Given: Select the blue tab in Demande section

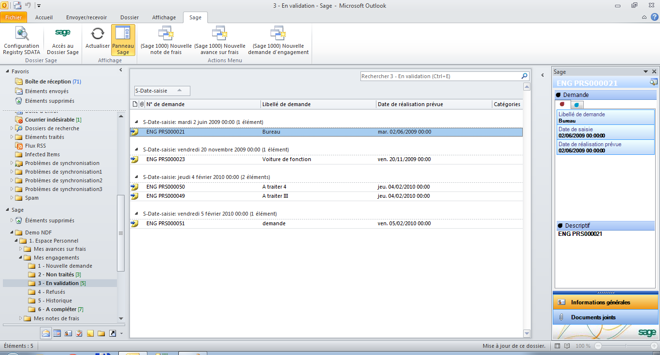Looking at the screenshot, I should [577, 105].
